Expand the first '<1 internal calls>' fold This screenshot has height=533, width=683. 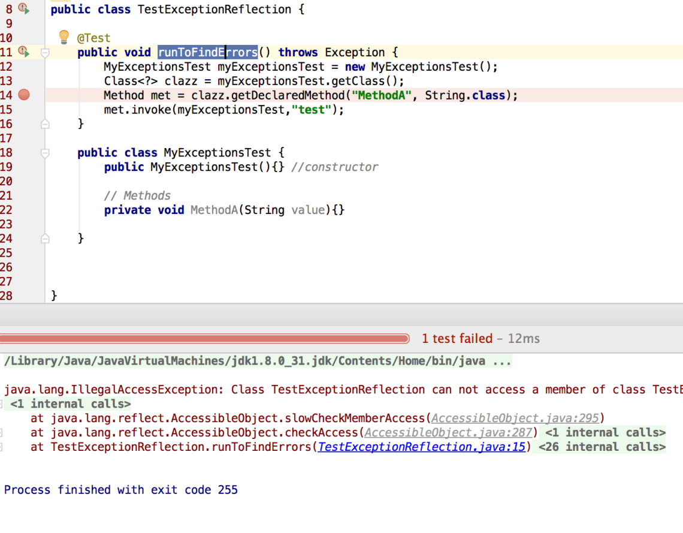point(70,403)
